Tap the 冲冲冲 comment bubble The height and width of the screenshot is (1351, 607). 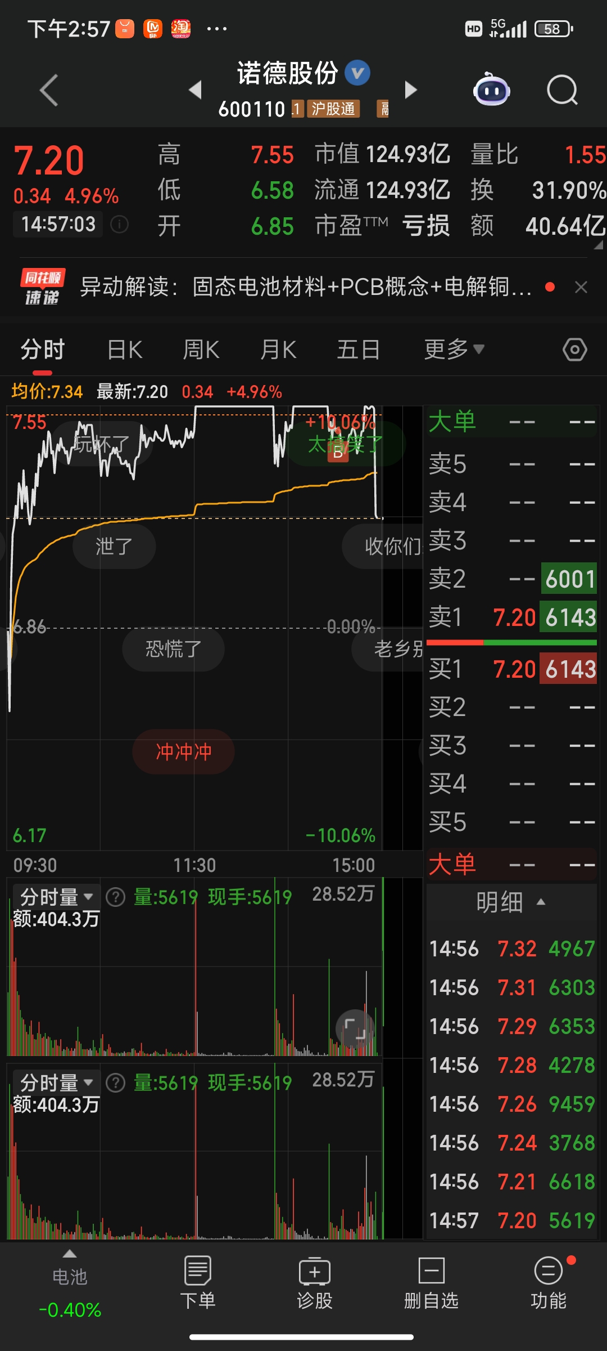183,751
